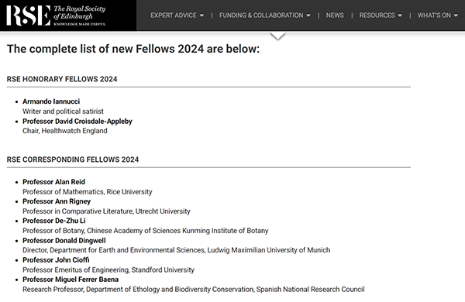Select Professor Ann Rigney's name
This screenshot has width=465, height=302.
click(x=57, y=201)
